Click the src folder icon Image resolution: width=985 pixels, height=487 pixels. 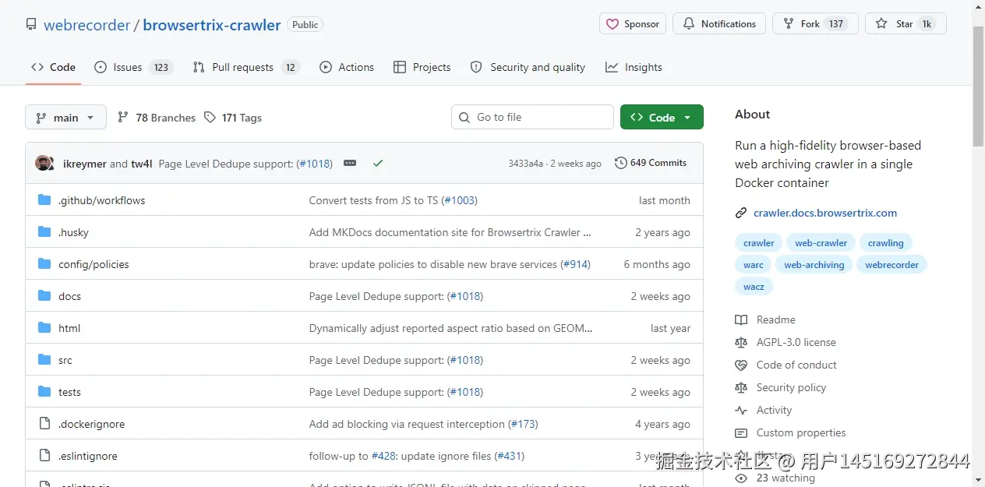pyautogui.click(x=44, y=360)
